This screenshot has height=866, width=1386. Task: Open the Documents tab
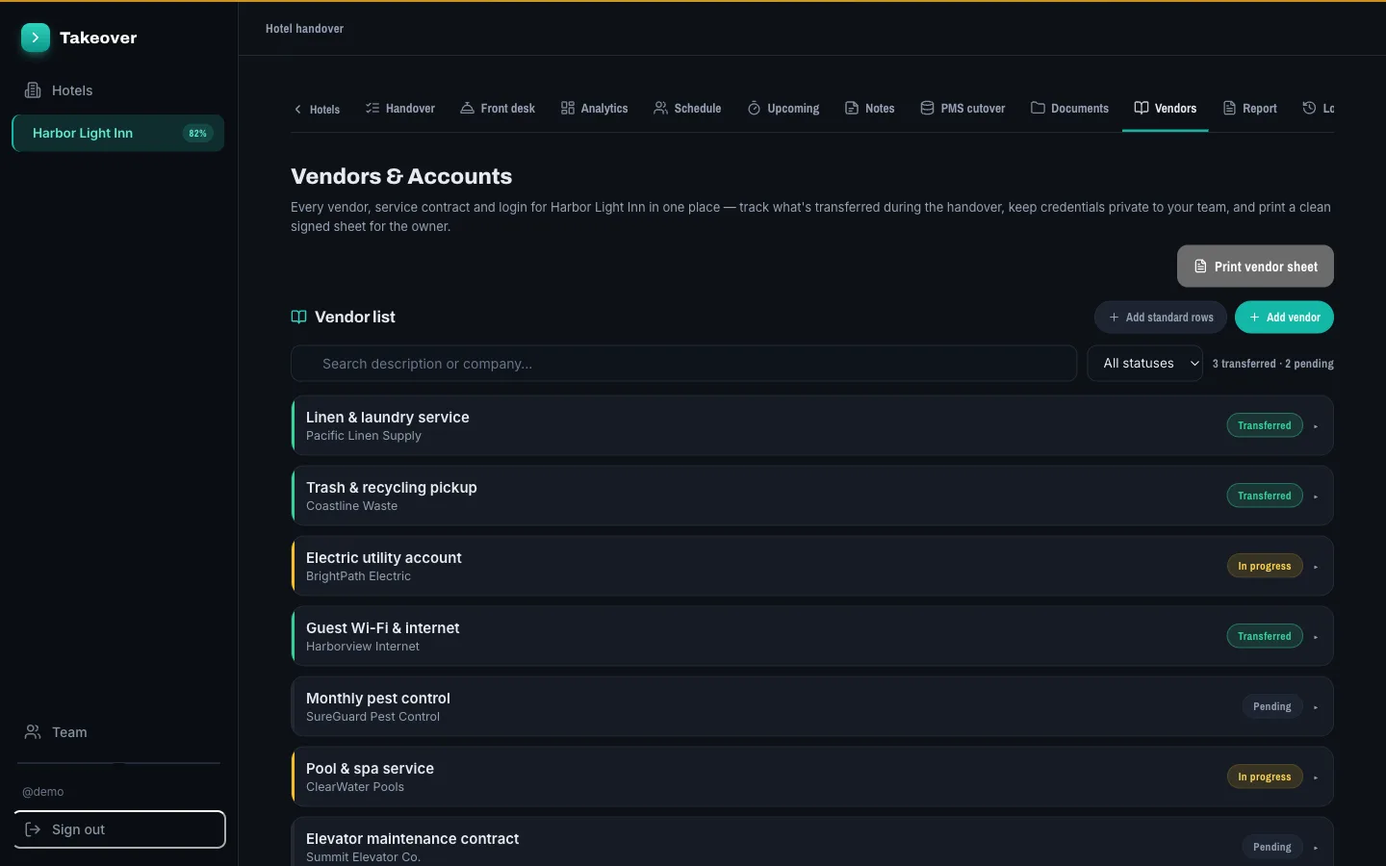tap(1069, 109)
